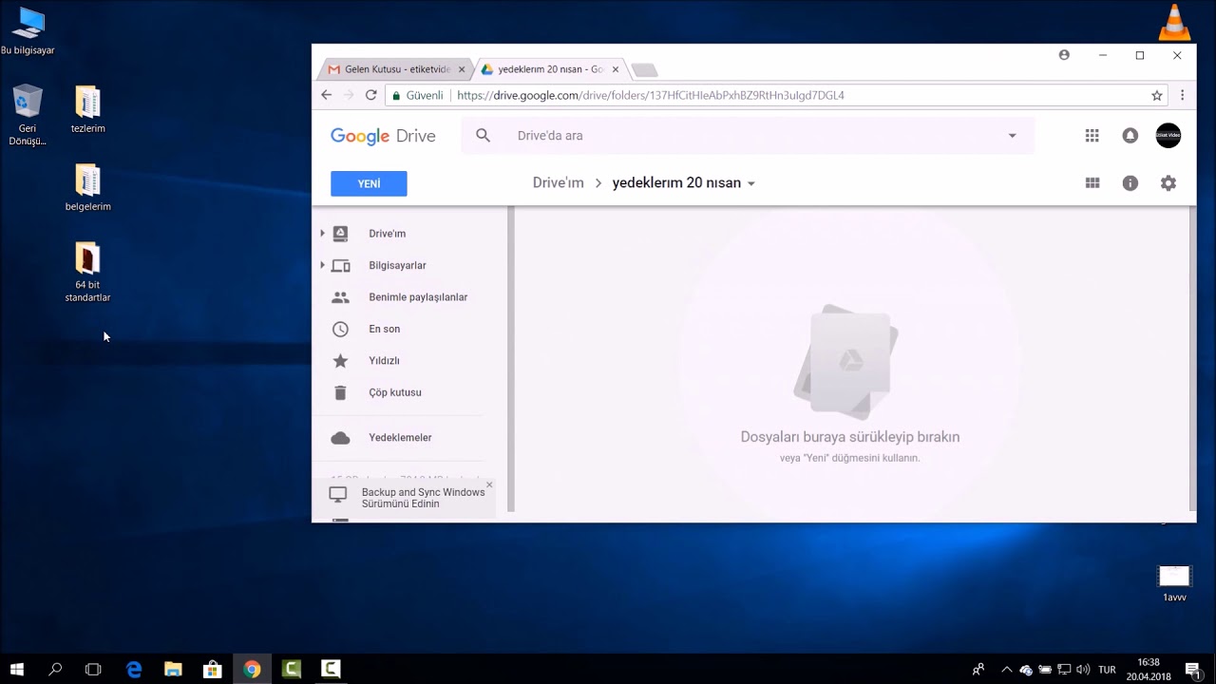Open Yıldızlı starred items
Viewport: 1216px width, 684px height.
(384, 361)
